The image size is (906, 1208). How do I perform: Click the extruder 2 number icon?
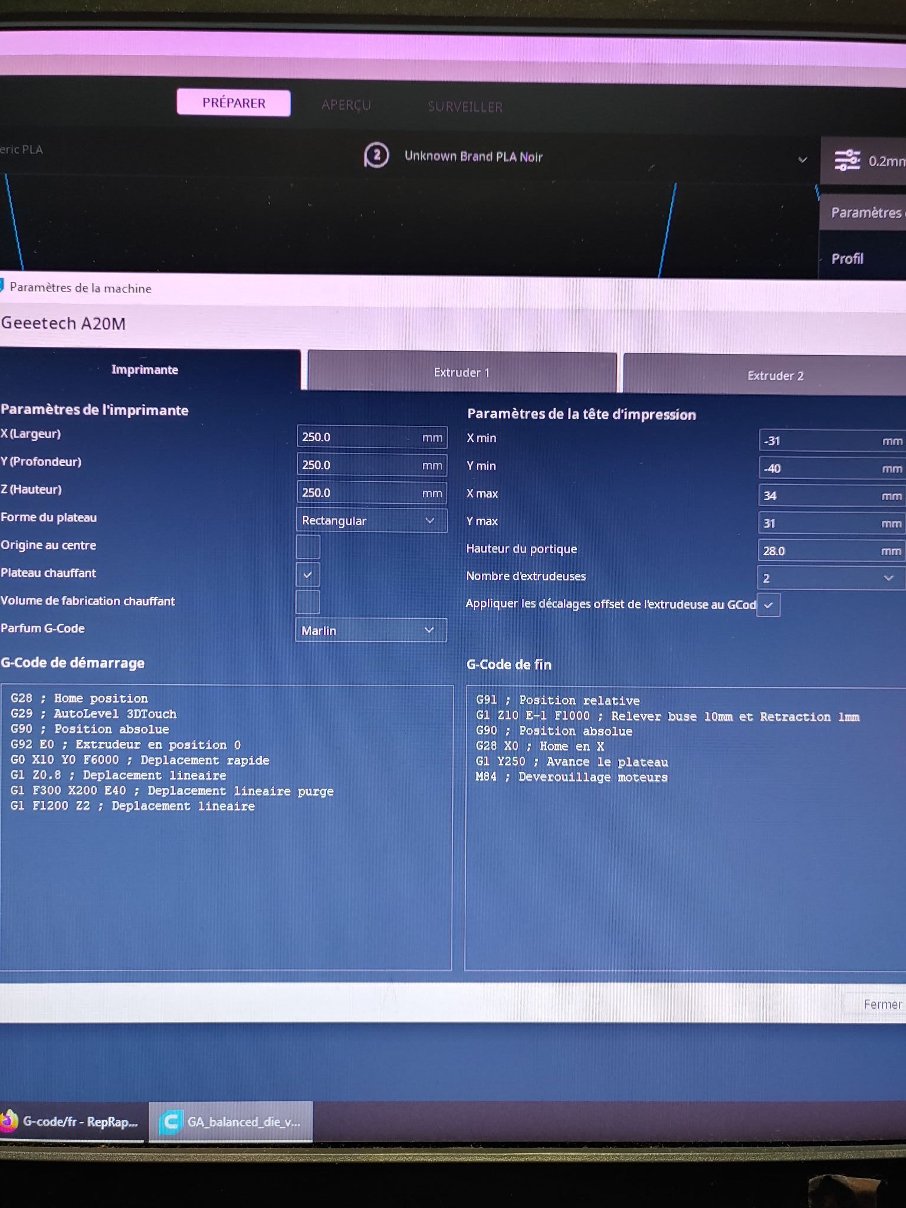click(376, 156)
